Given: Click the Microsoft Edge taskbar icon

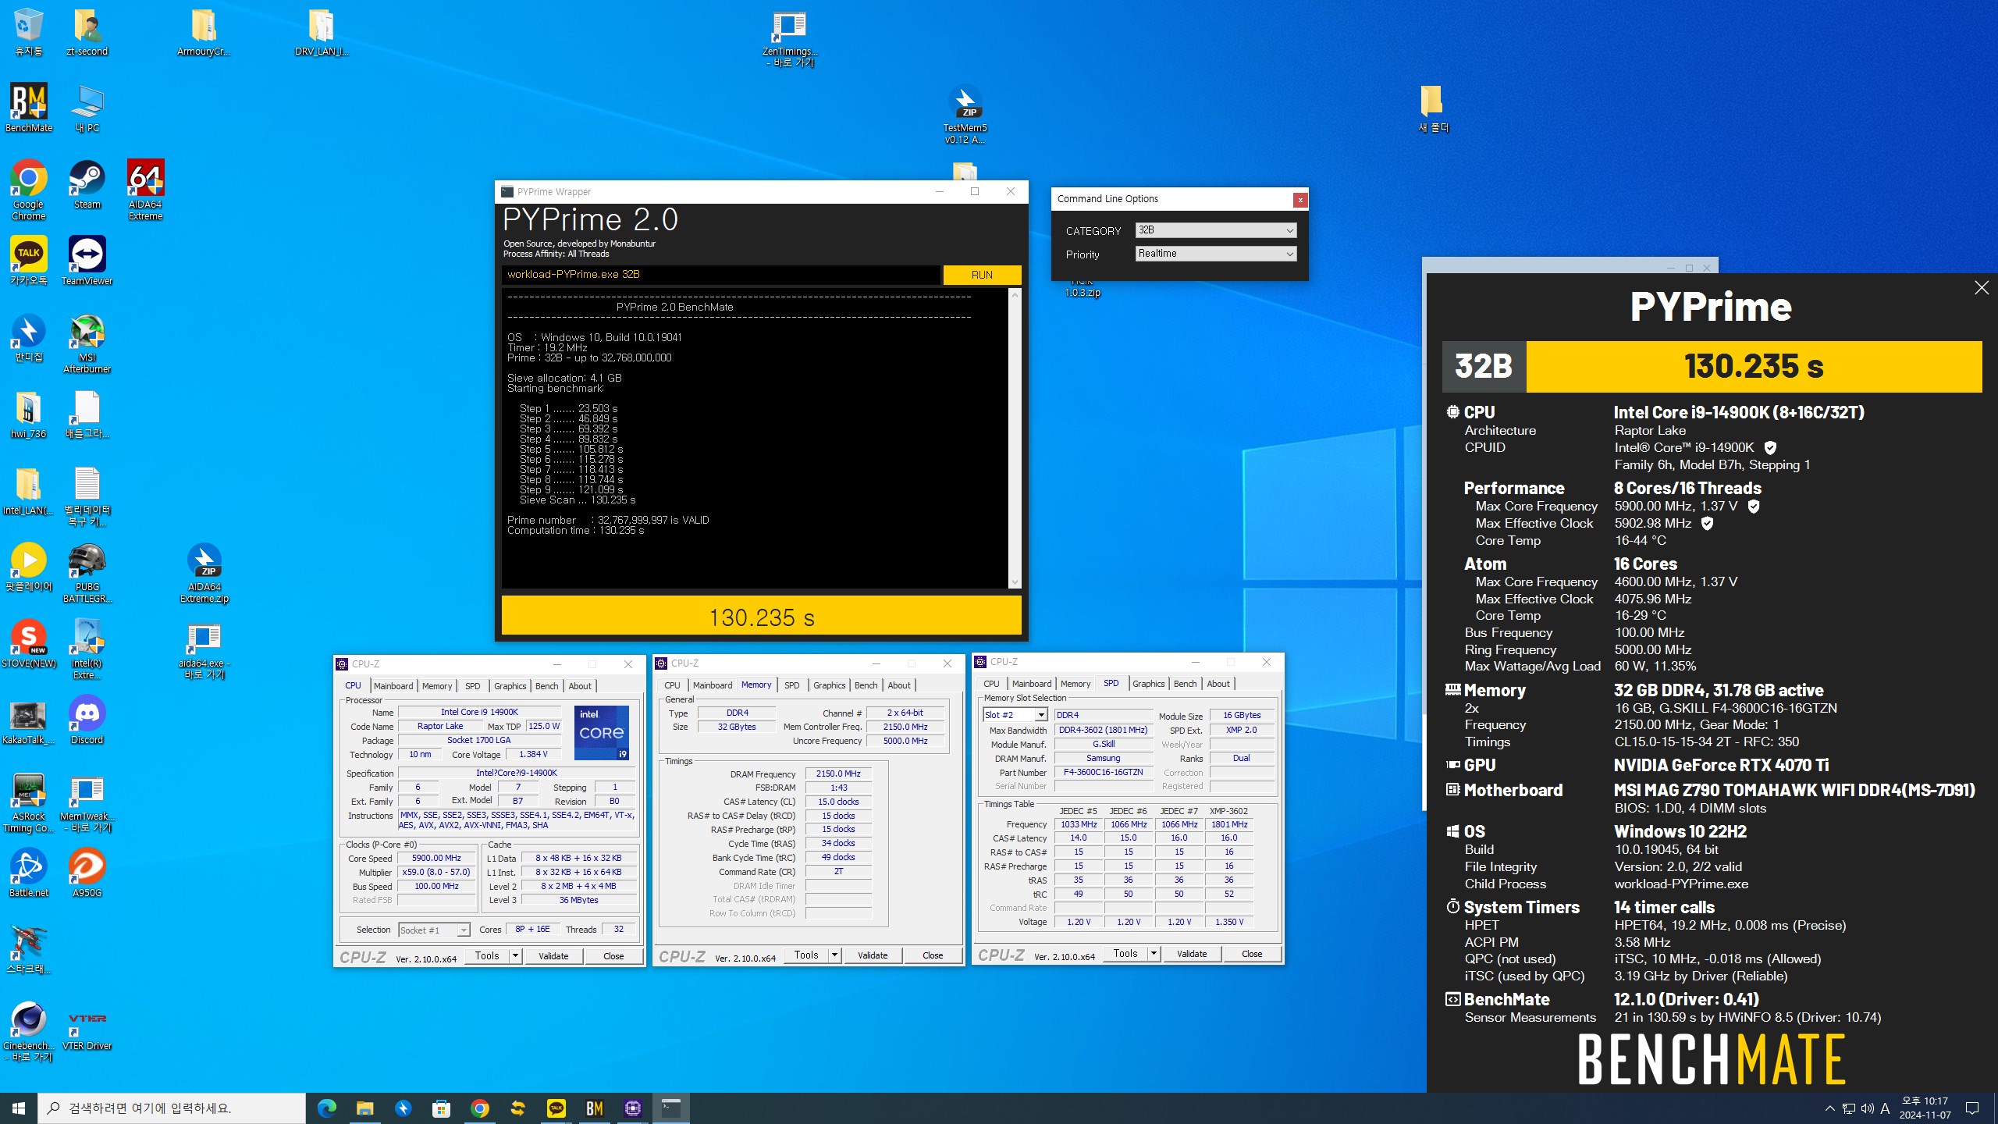Looking at the screenshot, I should click(327, 1108).
